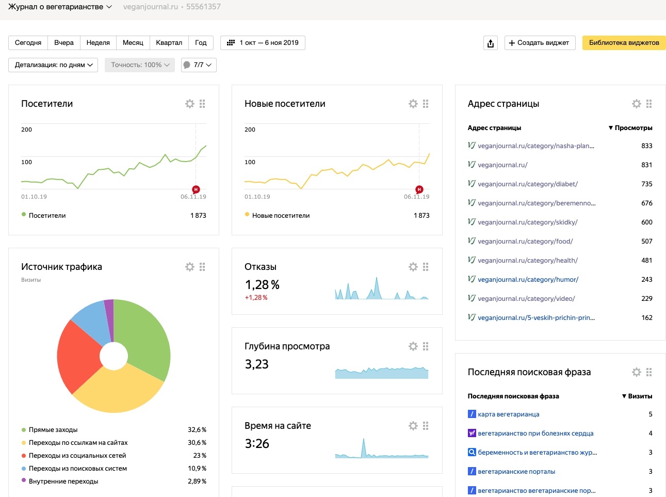Open settings gear of Посетители widget
This screenshot has width=666, height=497.
tap(190, 104)
